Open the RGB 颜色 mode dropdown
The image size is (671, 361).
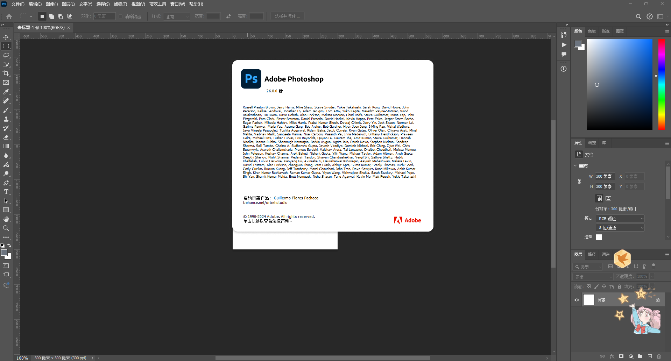[x=620, y=218]
